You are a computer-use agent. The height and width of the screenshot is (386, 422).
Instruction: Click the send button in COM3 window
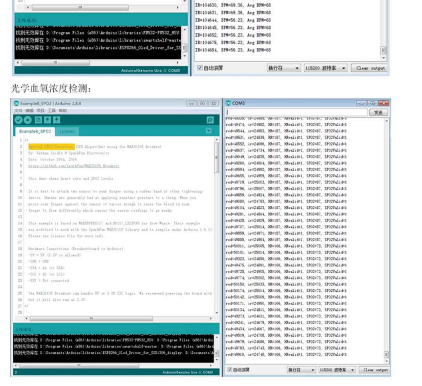[x=378, y=112]
